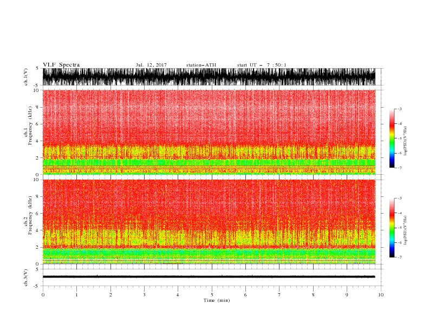Image resolution: width=429 pixels, height=331 pixels.
Task: Click the 'Time (min)' axis label
Action: 217,300
